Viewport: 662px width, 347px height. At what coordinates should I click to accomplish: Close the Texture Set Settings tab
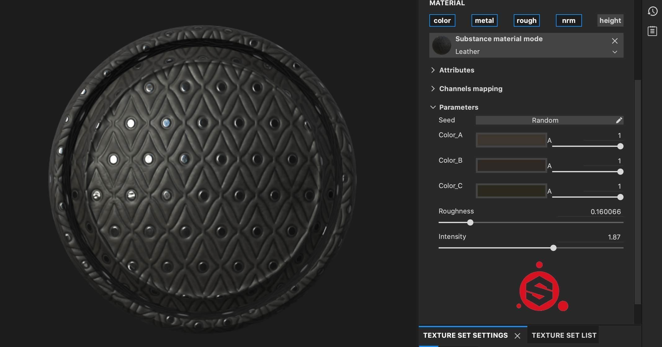tap(517, 336)
